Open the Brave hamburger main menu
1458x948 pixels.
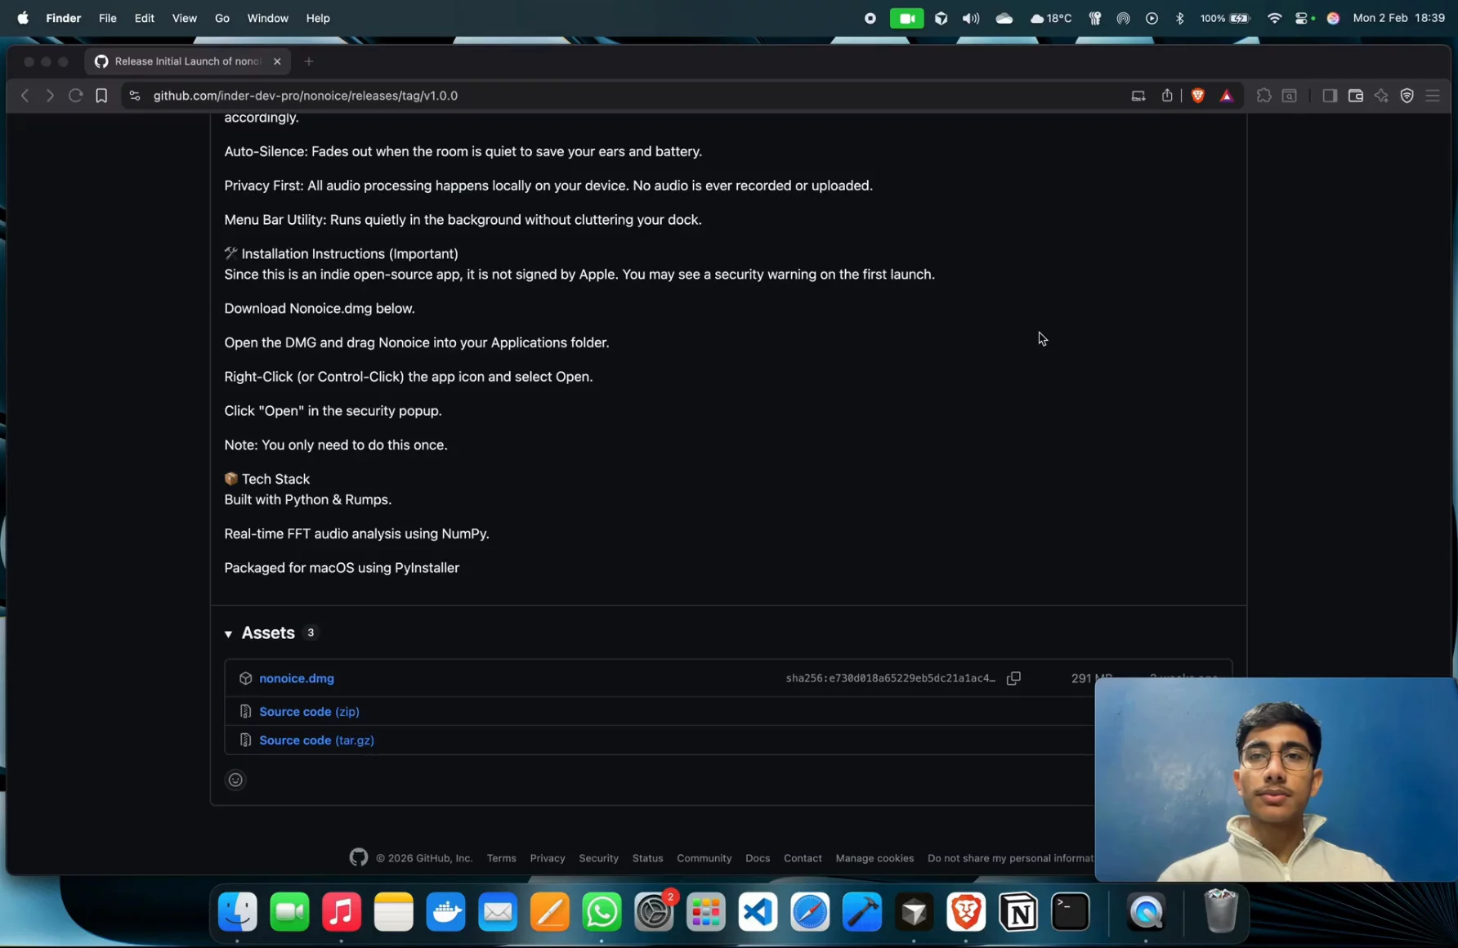pyautogui.click(x=1433, y=96)
